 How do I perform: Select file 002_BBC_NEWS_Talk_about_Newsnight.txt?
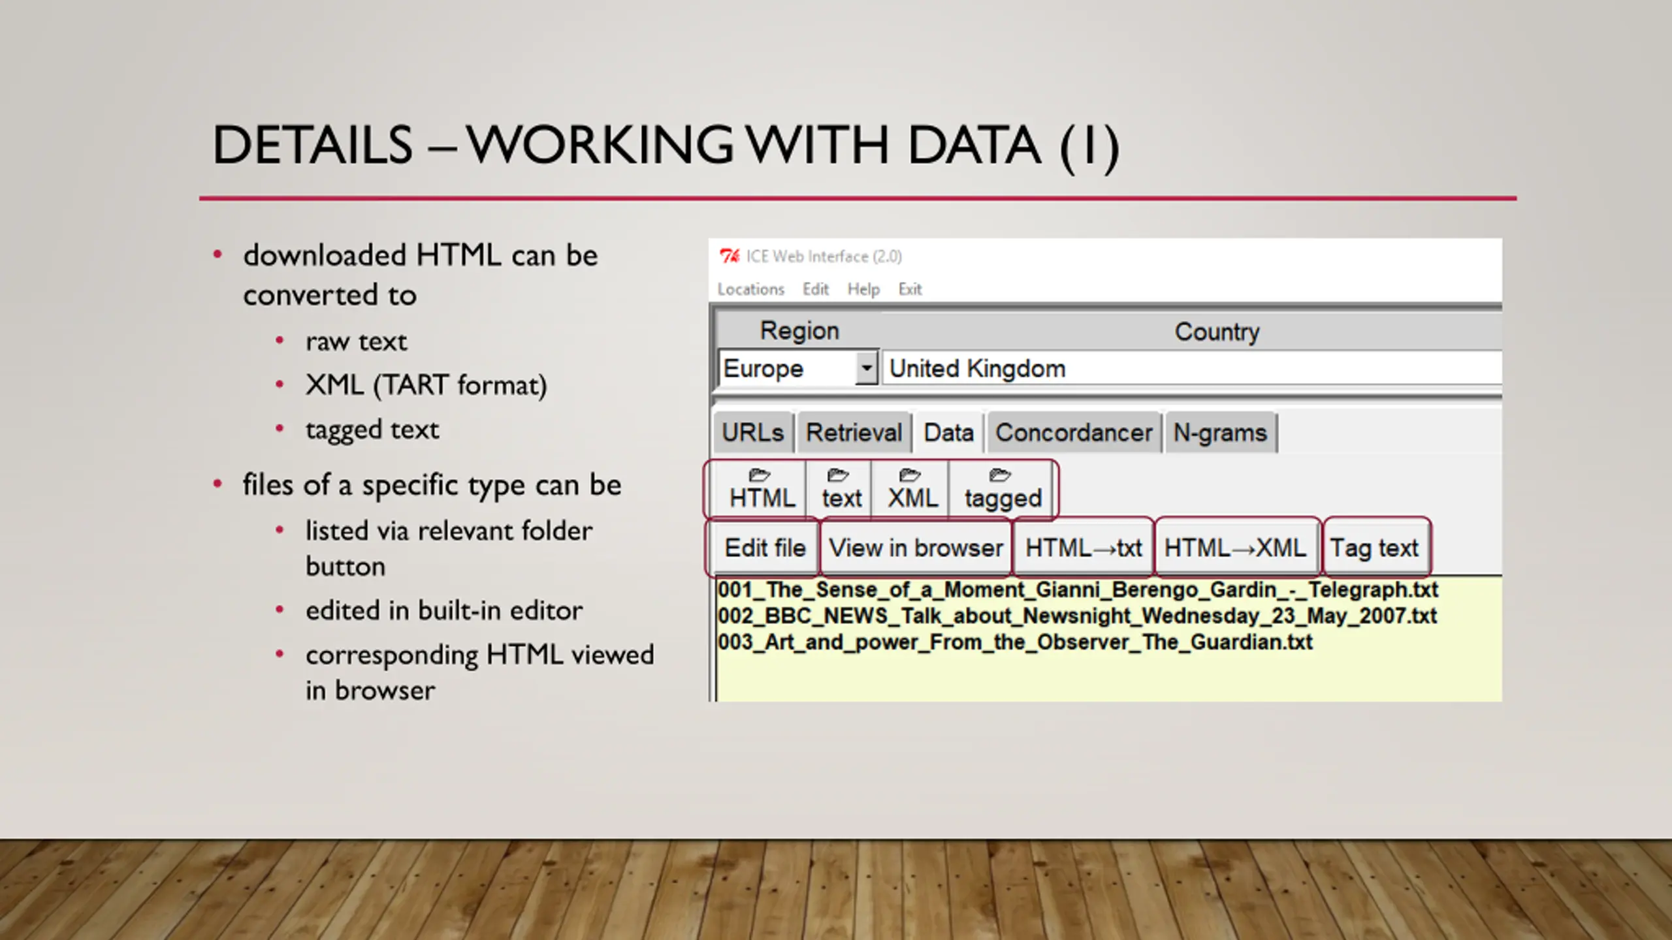click(1077, 616)
